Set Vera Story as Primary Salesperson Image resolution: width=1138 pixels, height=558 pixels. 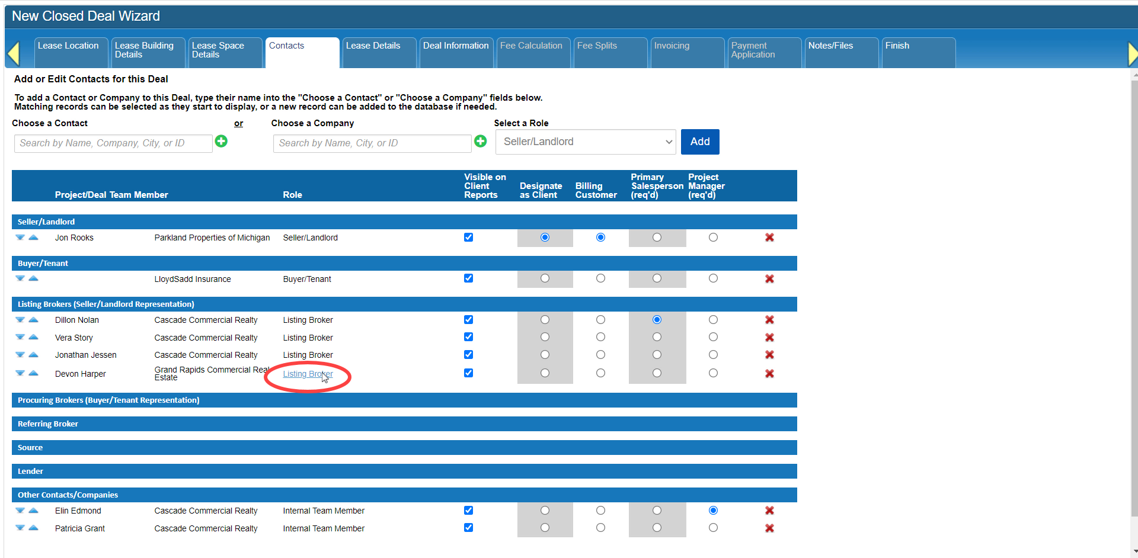tap(657, 337)
